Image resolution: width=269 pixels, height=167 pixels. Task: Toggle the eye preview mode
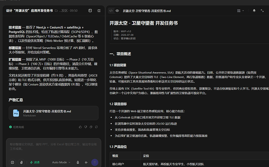tap(117, 11)
